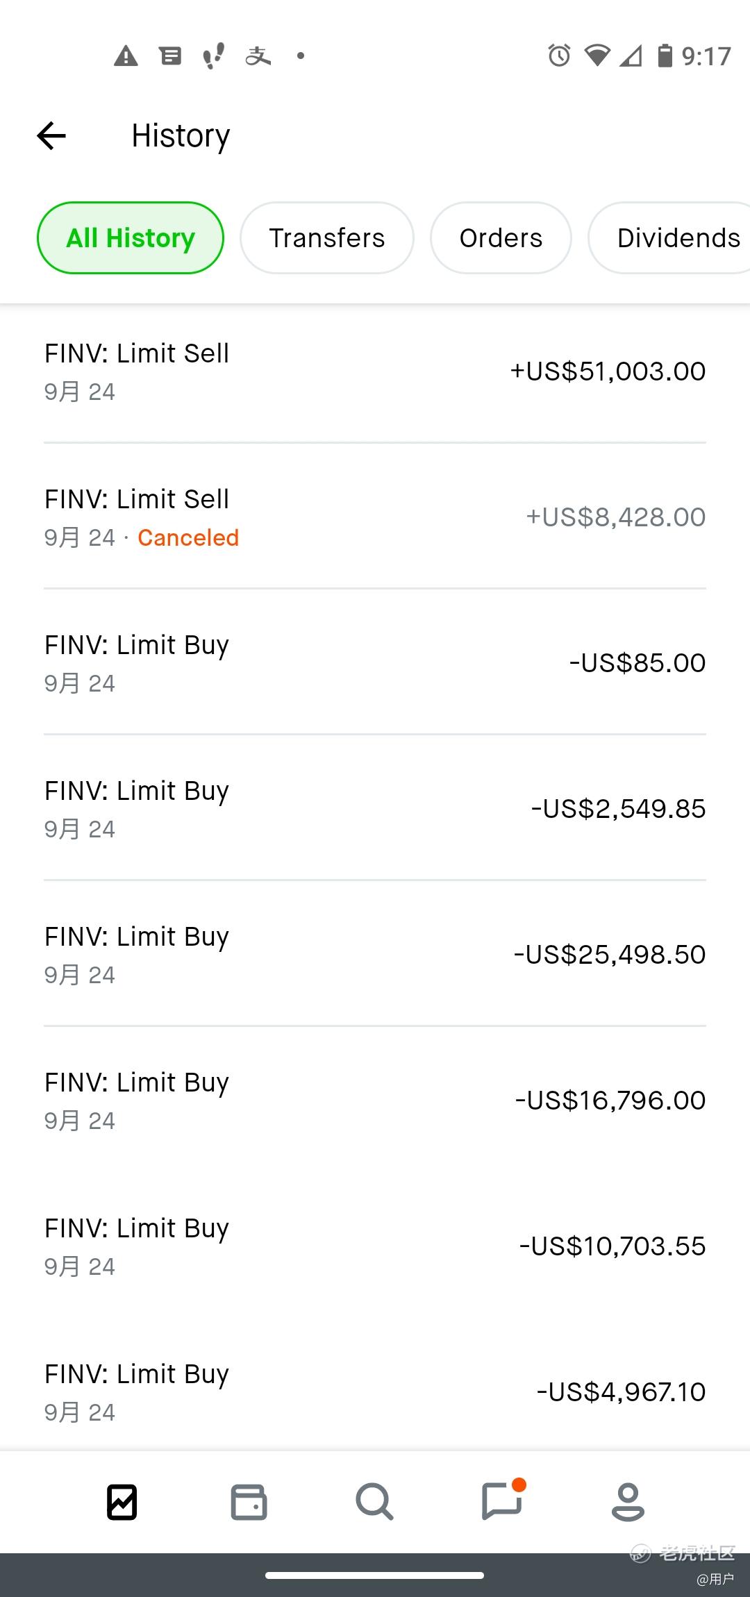Switch to the Orders filter
This screenshot has height=1597, width=750.
click(x=501, y=238)
